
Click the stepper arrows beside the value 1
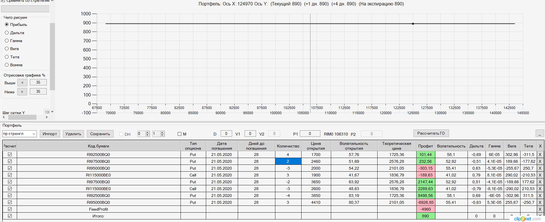[162, 134]
